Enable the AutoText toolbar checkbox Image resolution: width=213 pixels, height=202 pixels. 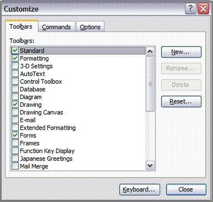point(15,74)
